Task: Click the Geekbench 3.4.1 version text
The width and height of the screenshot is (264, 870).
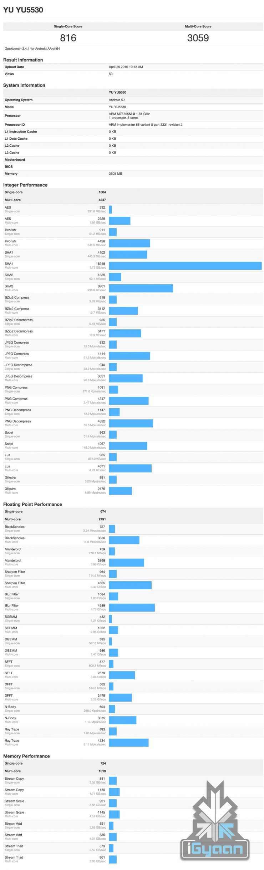Action: (x=32, y=49)
